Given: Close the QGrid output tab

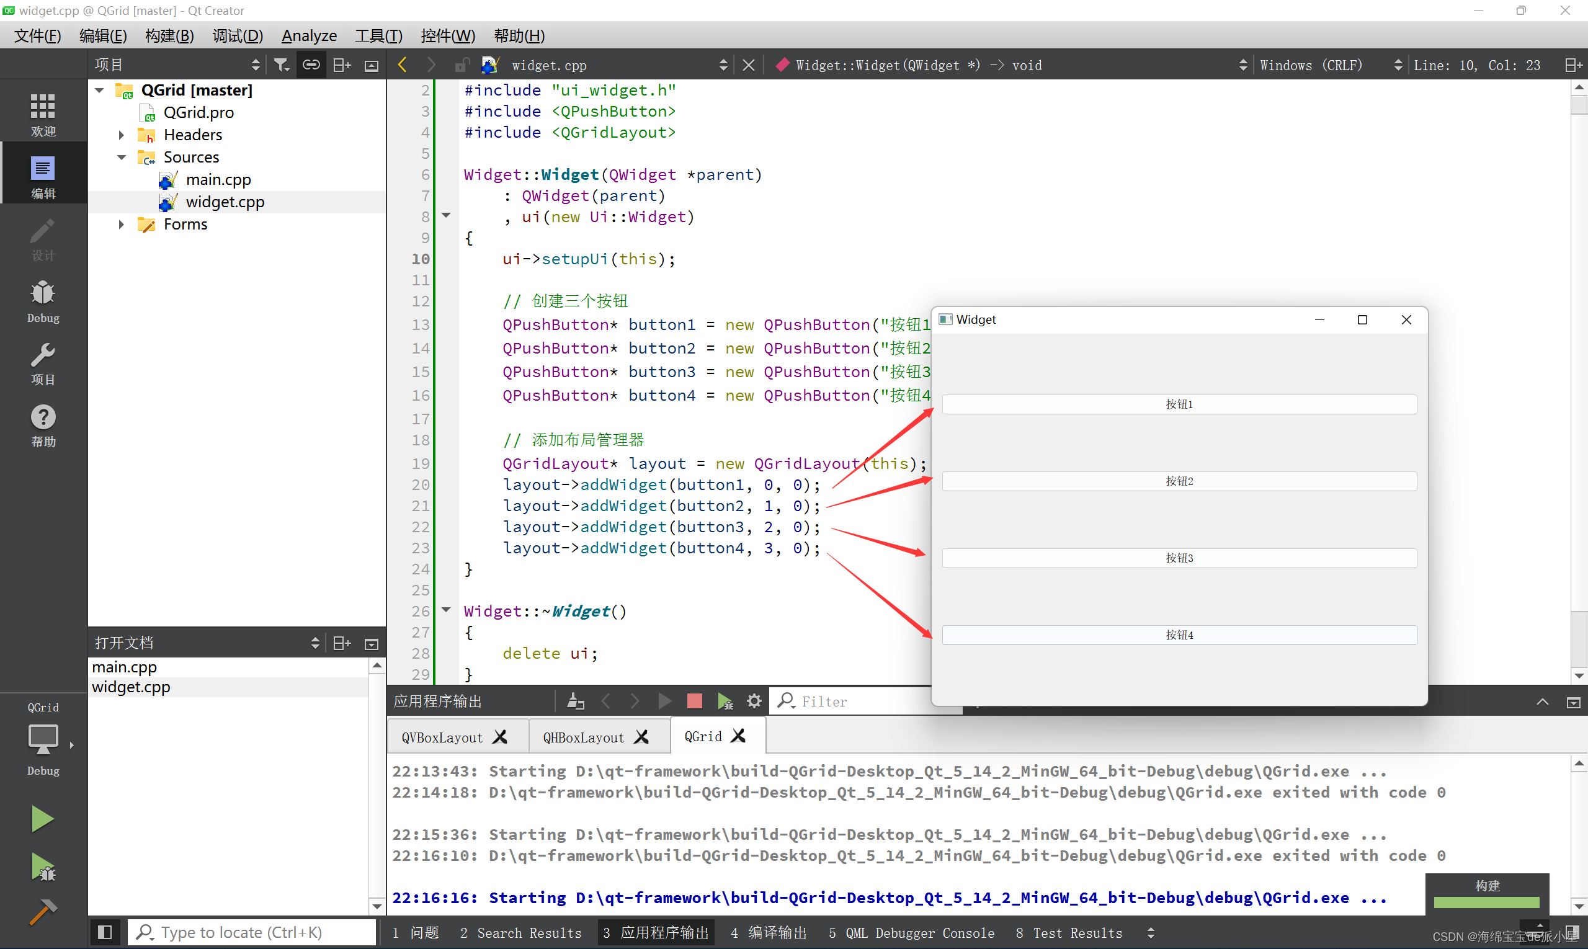Looking at the screenshot, I should tap(739, 736).
